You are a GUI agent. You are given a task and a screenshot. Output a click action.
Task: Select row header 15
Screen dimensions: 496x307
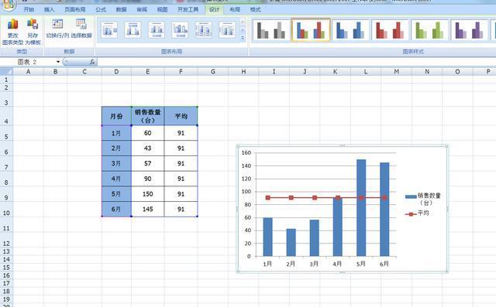coord(6,268)
